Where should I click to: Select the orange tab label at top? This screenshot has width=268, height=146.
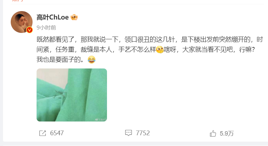(17, 1)
